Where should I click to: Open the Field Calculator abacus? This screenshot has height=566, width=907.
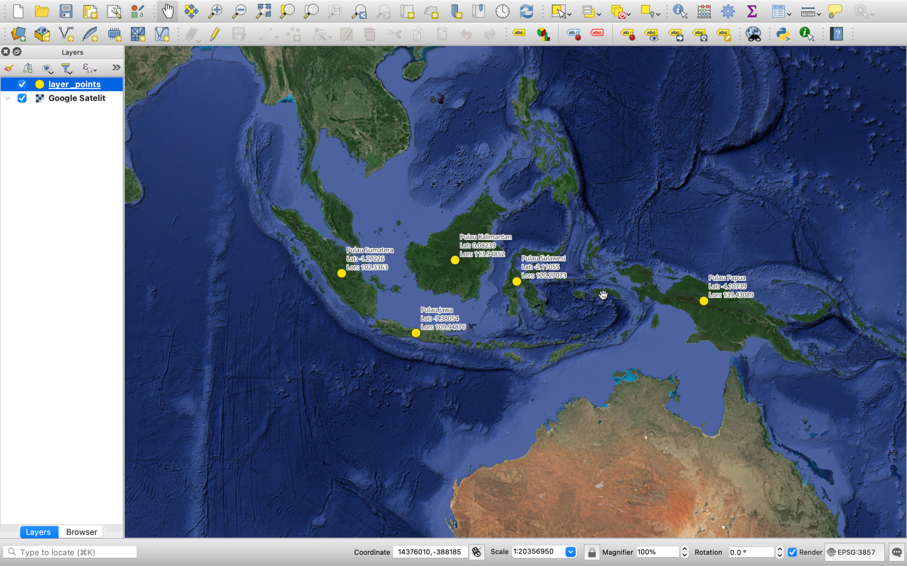click(704, 11)
